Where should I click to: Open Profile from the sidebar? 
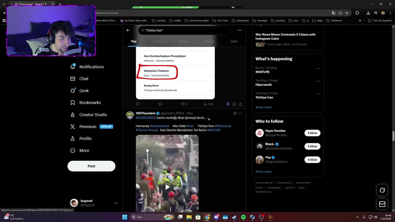[81, 139]
